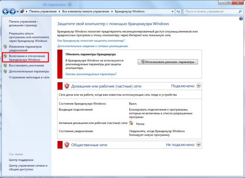The width and height of the screenshot is (245, 178).
Task: Select 'Брандмауэр Windows' breadcrumb
Action: (x=129, y=11)
